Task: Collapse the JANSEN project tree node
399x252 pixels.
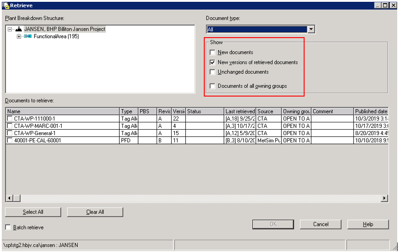Action: [10, 29]
